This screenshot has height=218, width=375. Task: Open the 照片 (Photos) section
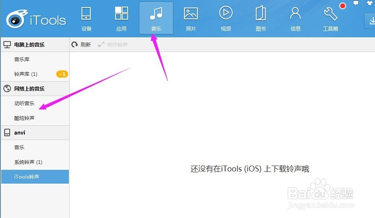tap(191, 18)
